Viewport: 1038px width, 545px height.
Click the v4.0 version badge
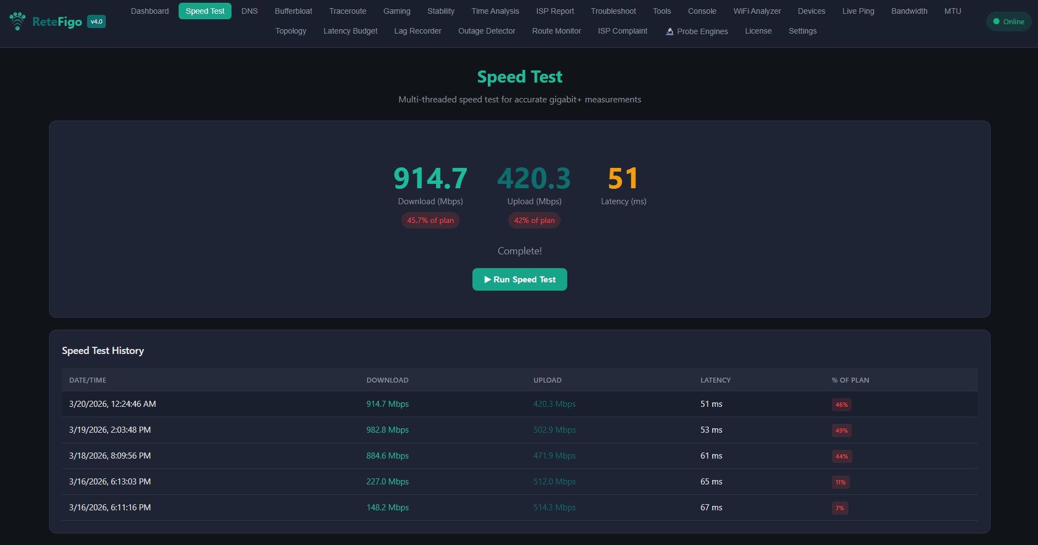[x=96, y=21]
